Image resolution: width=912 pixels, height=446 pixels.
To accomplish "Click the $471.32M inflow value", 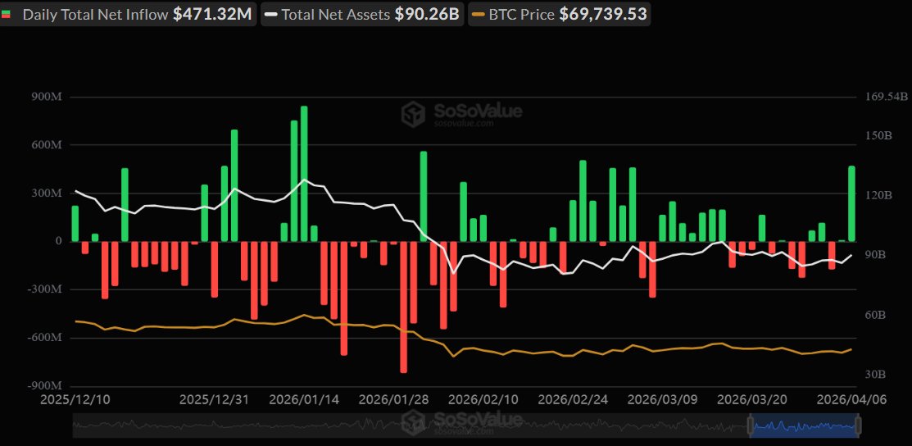I will click(212, 14).
